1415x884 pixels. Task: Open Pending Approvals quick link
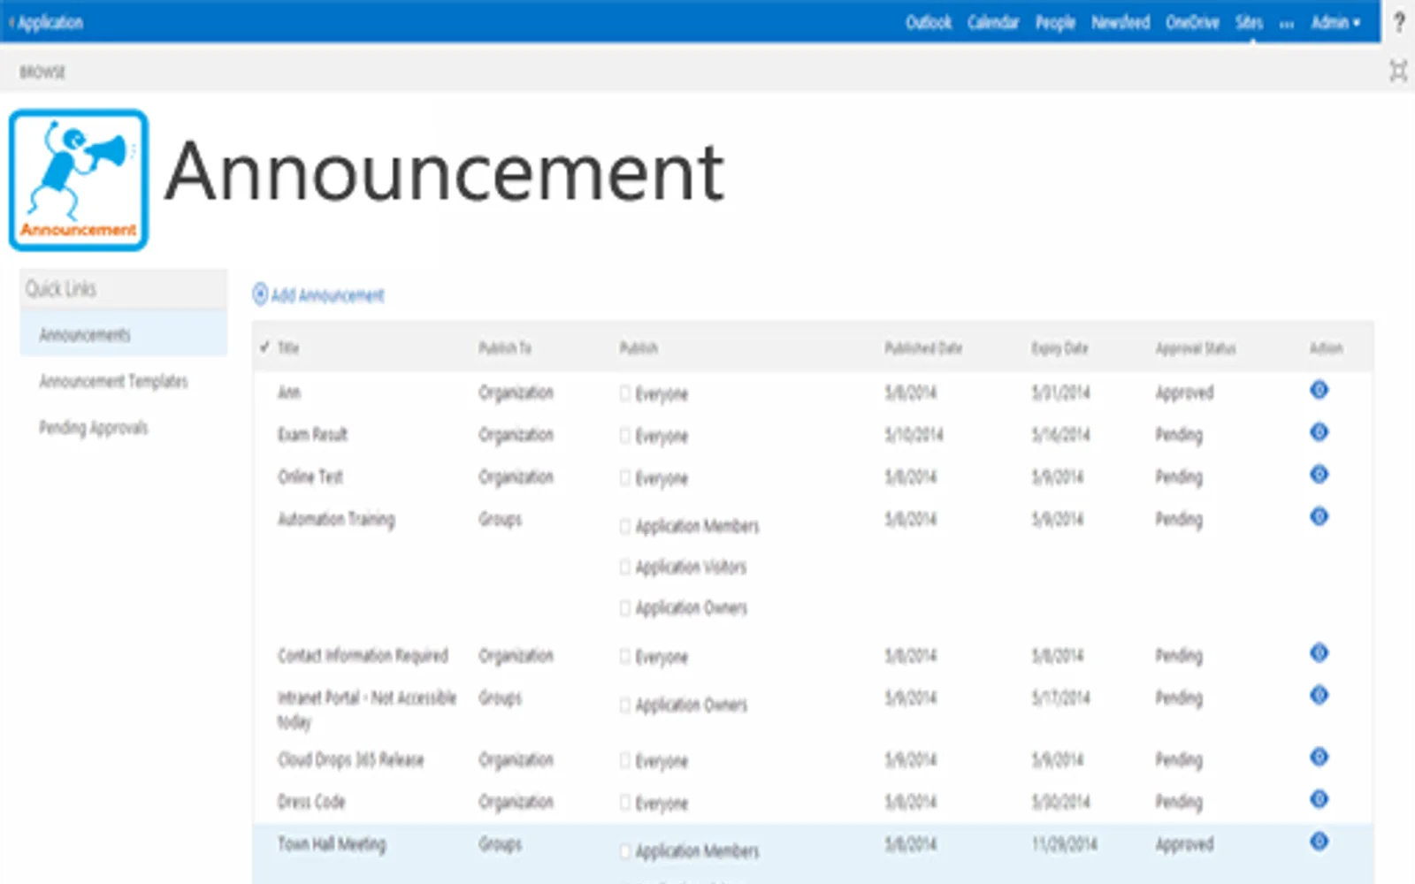tap(93, 428)
